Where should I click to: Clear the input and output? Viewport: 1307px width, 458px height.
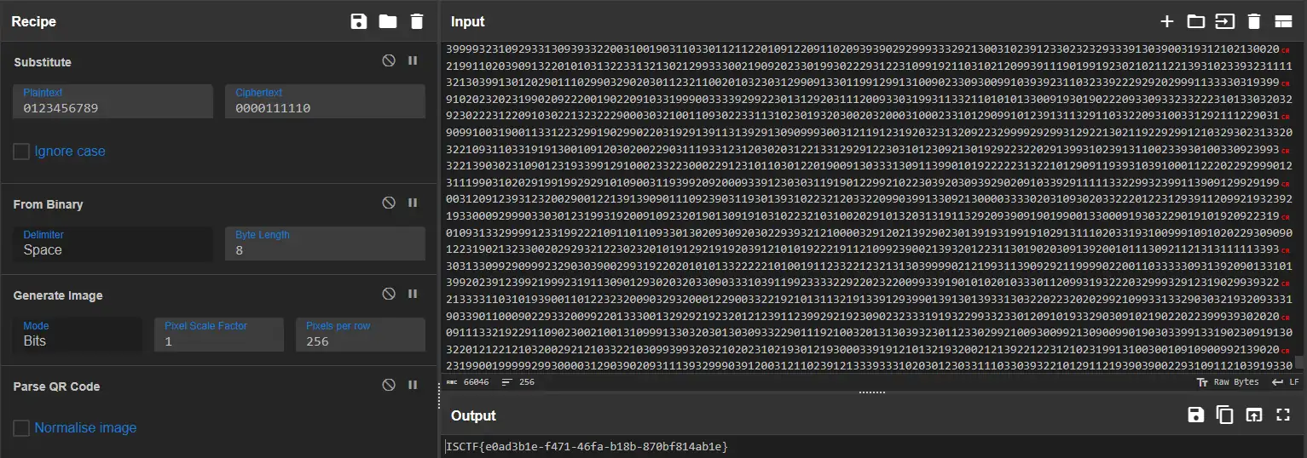click(1253, 21)
